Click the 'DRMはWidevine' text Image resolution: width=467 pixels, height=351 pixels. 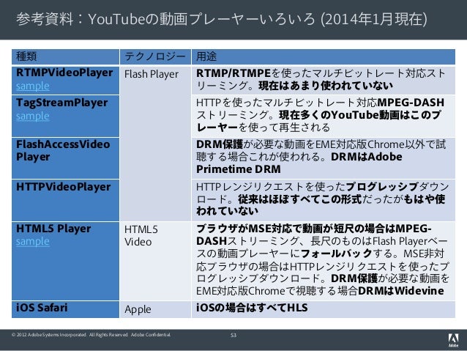401,291
